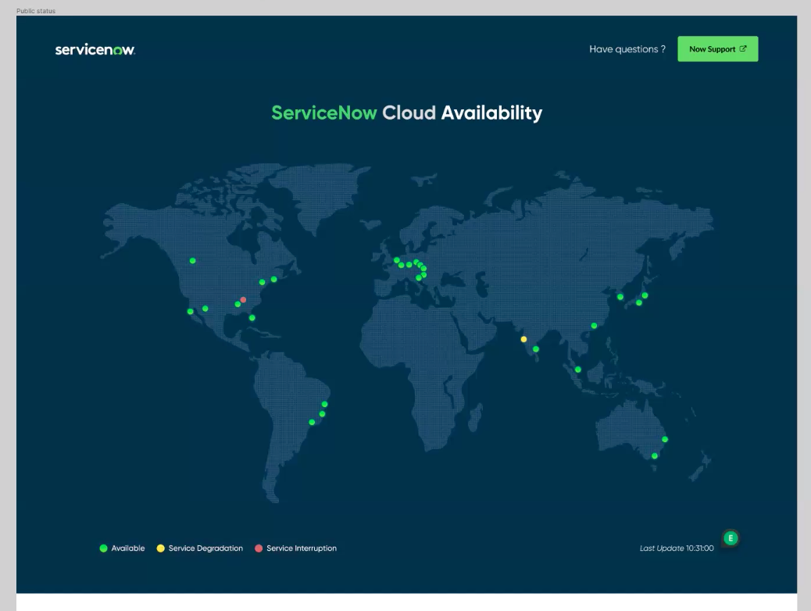Click the "Have questions ?" text
This screenshot has width=811, height=611.
click(x=627, y=49)
